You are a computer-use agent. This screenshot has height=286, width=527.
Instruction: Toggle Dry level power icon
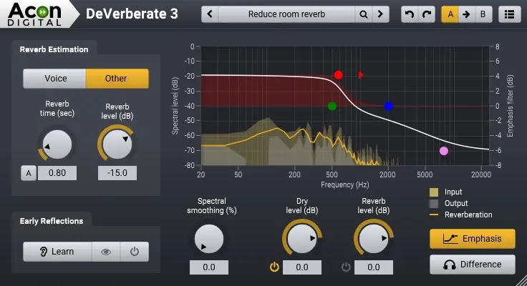click(x=274, y=267)
